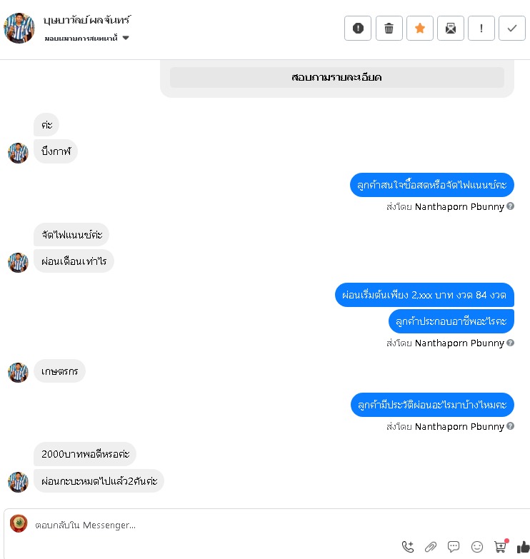Toggle the orange star follow-up marker

point(420,28)
